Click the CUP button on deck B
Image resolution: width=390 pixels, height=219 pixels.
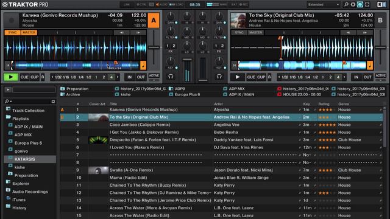(x=261, y=77)
